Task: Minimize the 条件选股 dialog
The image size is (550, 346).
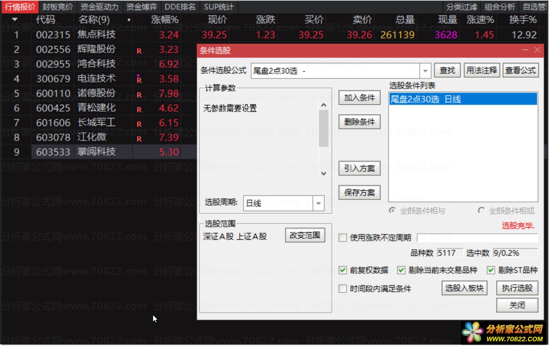Action: pos(525,50)
